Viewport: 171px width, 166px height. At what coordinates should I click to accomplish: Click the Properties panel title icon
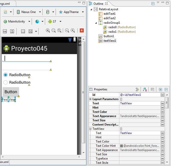(91, 89)
